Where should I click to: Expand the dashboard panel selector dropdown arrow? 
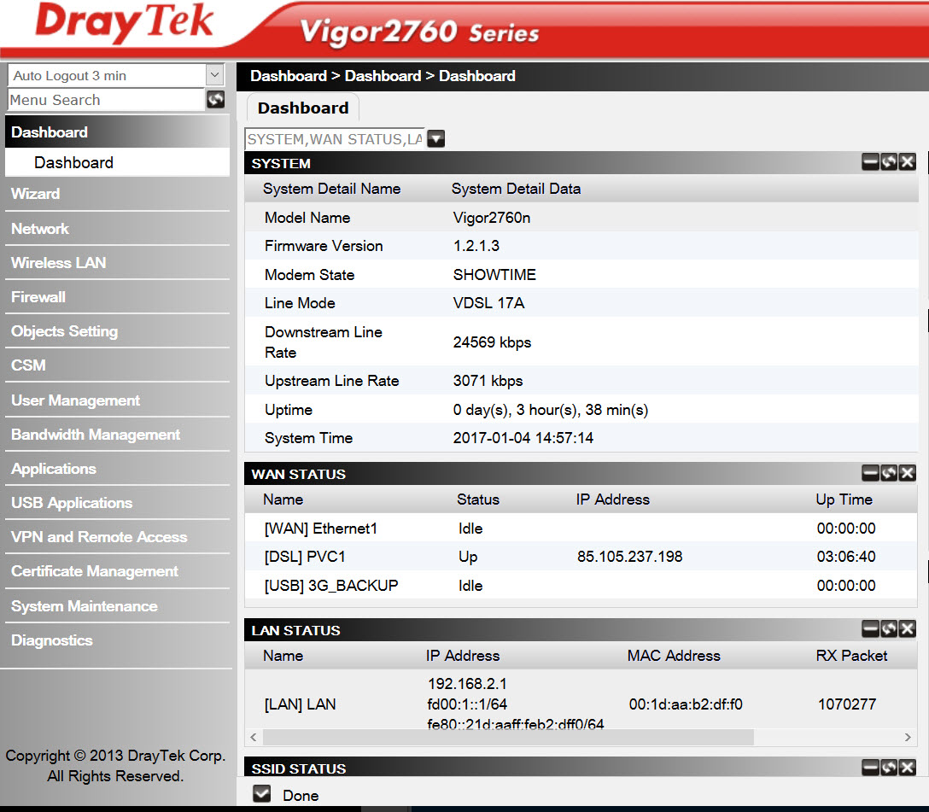435,139
